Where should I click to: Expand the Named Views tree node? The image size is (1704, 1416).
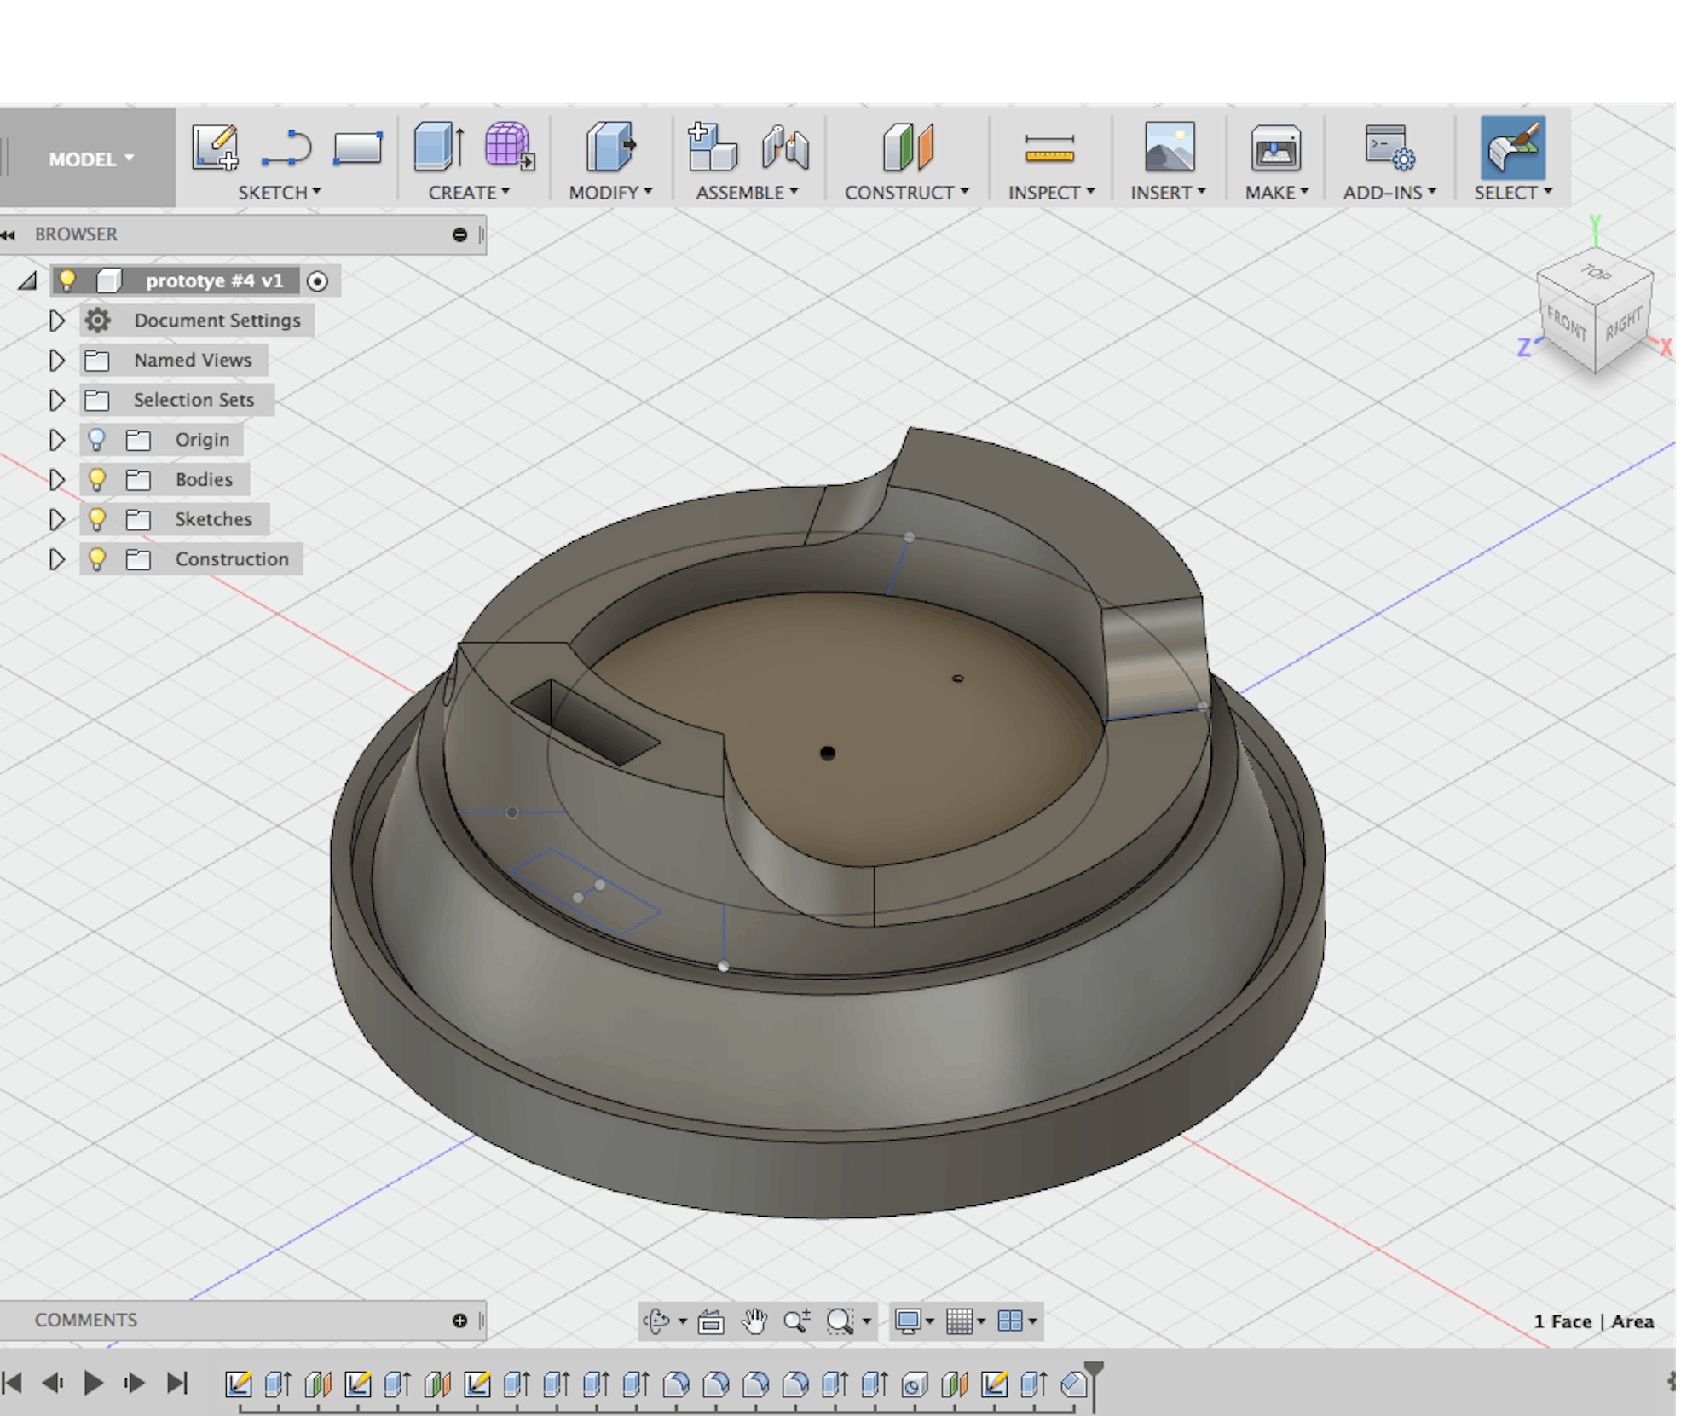(x=57, y=361)
